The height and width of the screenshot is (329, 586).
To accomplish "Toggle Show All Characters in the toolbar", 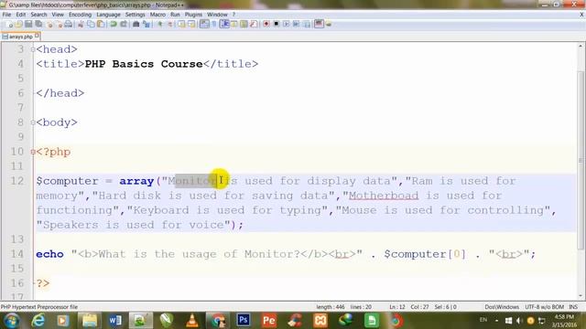I will (214, 25).
